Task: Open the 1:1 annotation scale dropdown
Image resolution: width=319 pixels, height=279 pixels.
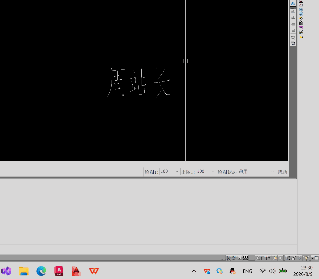Action: click(263, 258)
